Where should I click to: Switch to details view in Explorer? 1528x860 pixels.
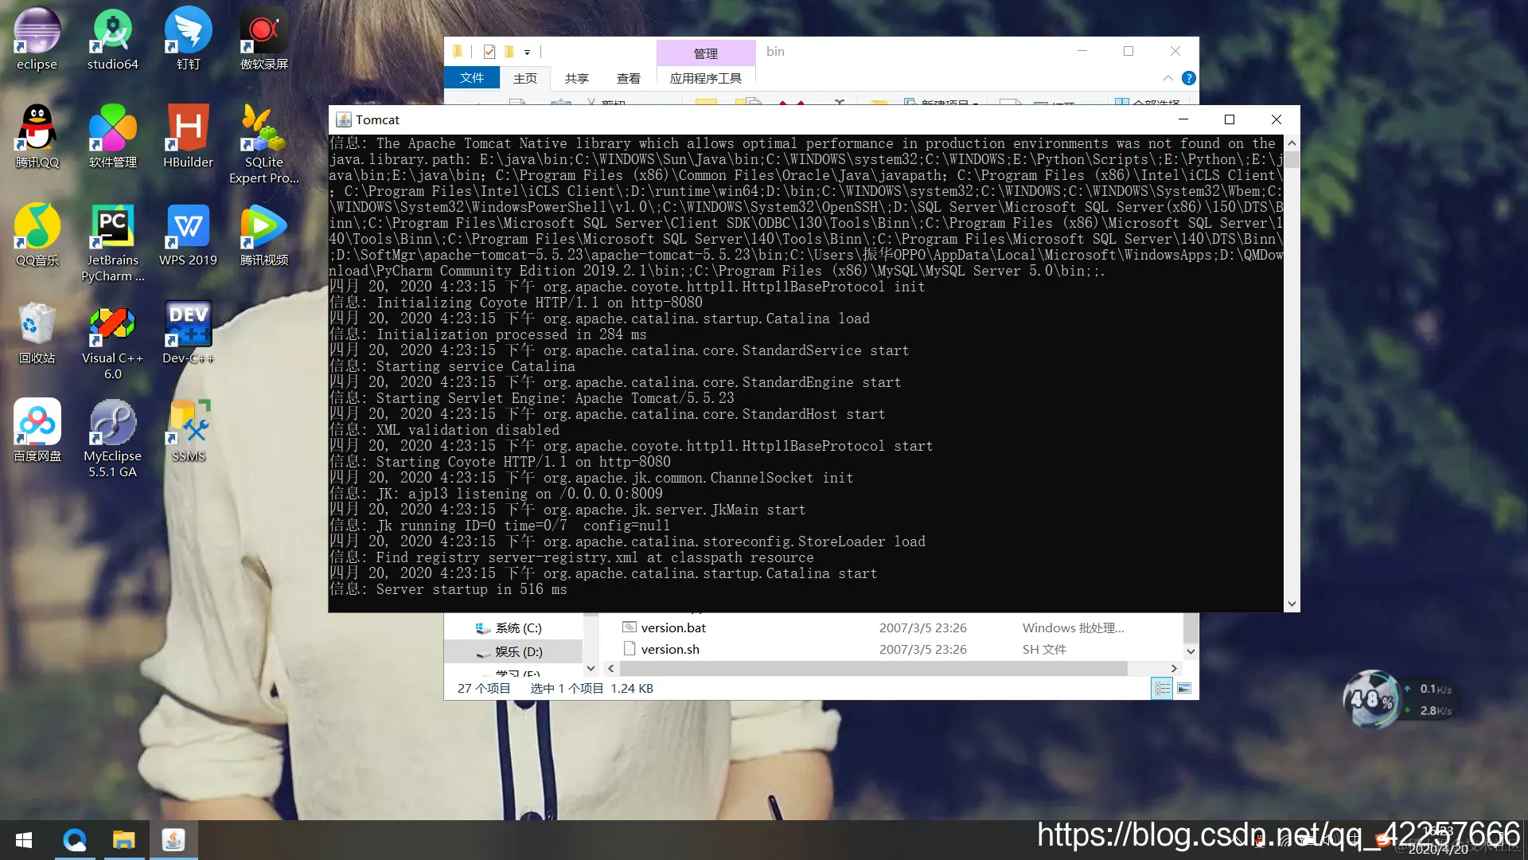pyautogui.click(x=1162, y=688)
